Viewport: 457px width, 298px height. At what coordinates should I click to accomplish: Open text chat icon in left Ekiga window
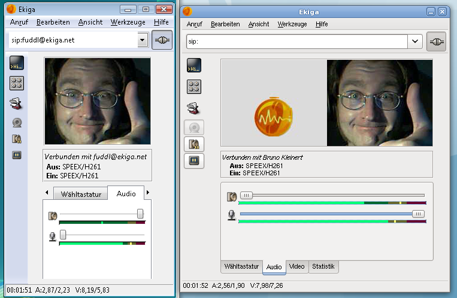pyautogui.click(x=17, y=65)
